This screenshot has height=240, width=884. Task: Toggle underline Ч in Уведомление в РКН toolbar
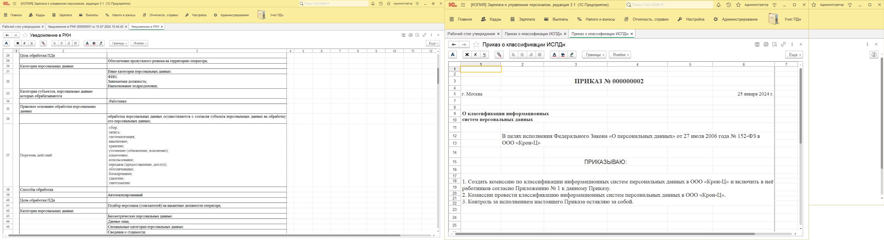(x=31, y=44)
